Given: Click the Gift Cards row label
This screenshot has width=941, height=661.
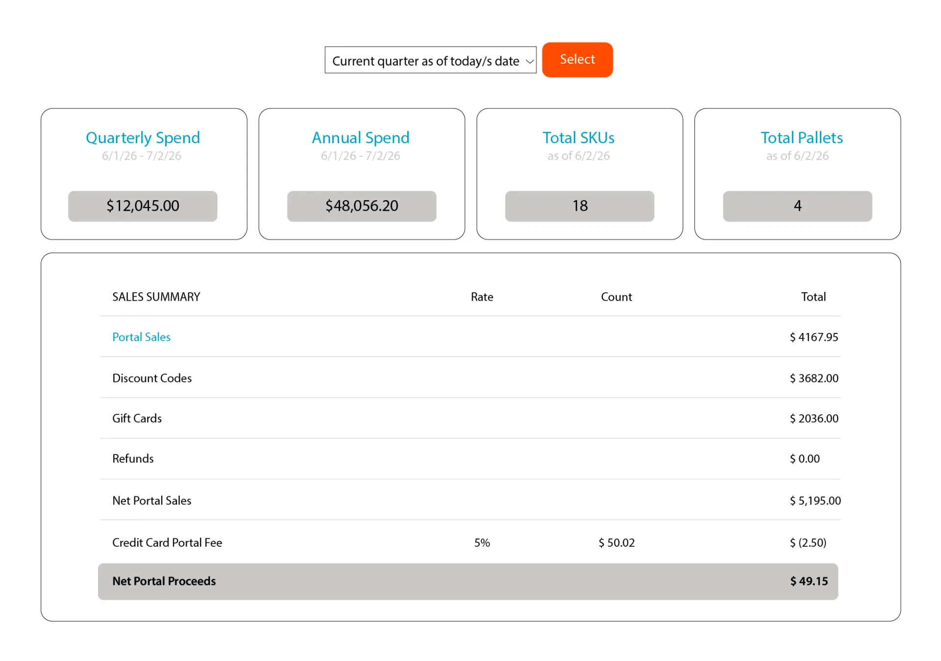Looking at the screenshot, I should pos(137,418).
